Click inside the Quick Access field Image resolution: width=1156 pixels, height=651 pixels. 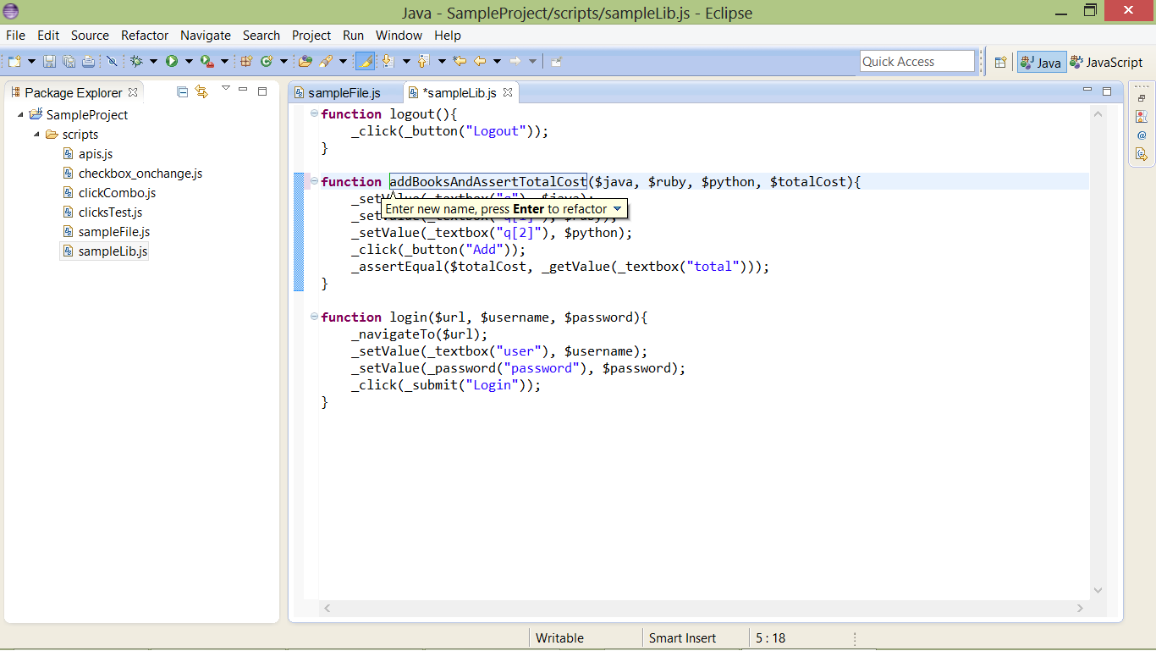click(917, 61)
